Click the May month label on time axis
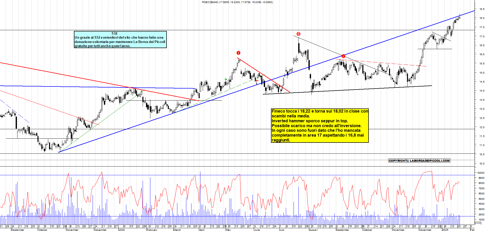Viewport: 485px width, 231px height. pos(228,230)
